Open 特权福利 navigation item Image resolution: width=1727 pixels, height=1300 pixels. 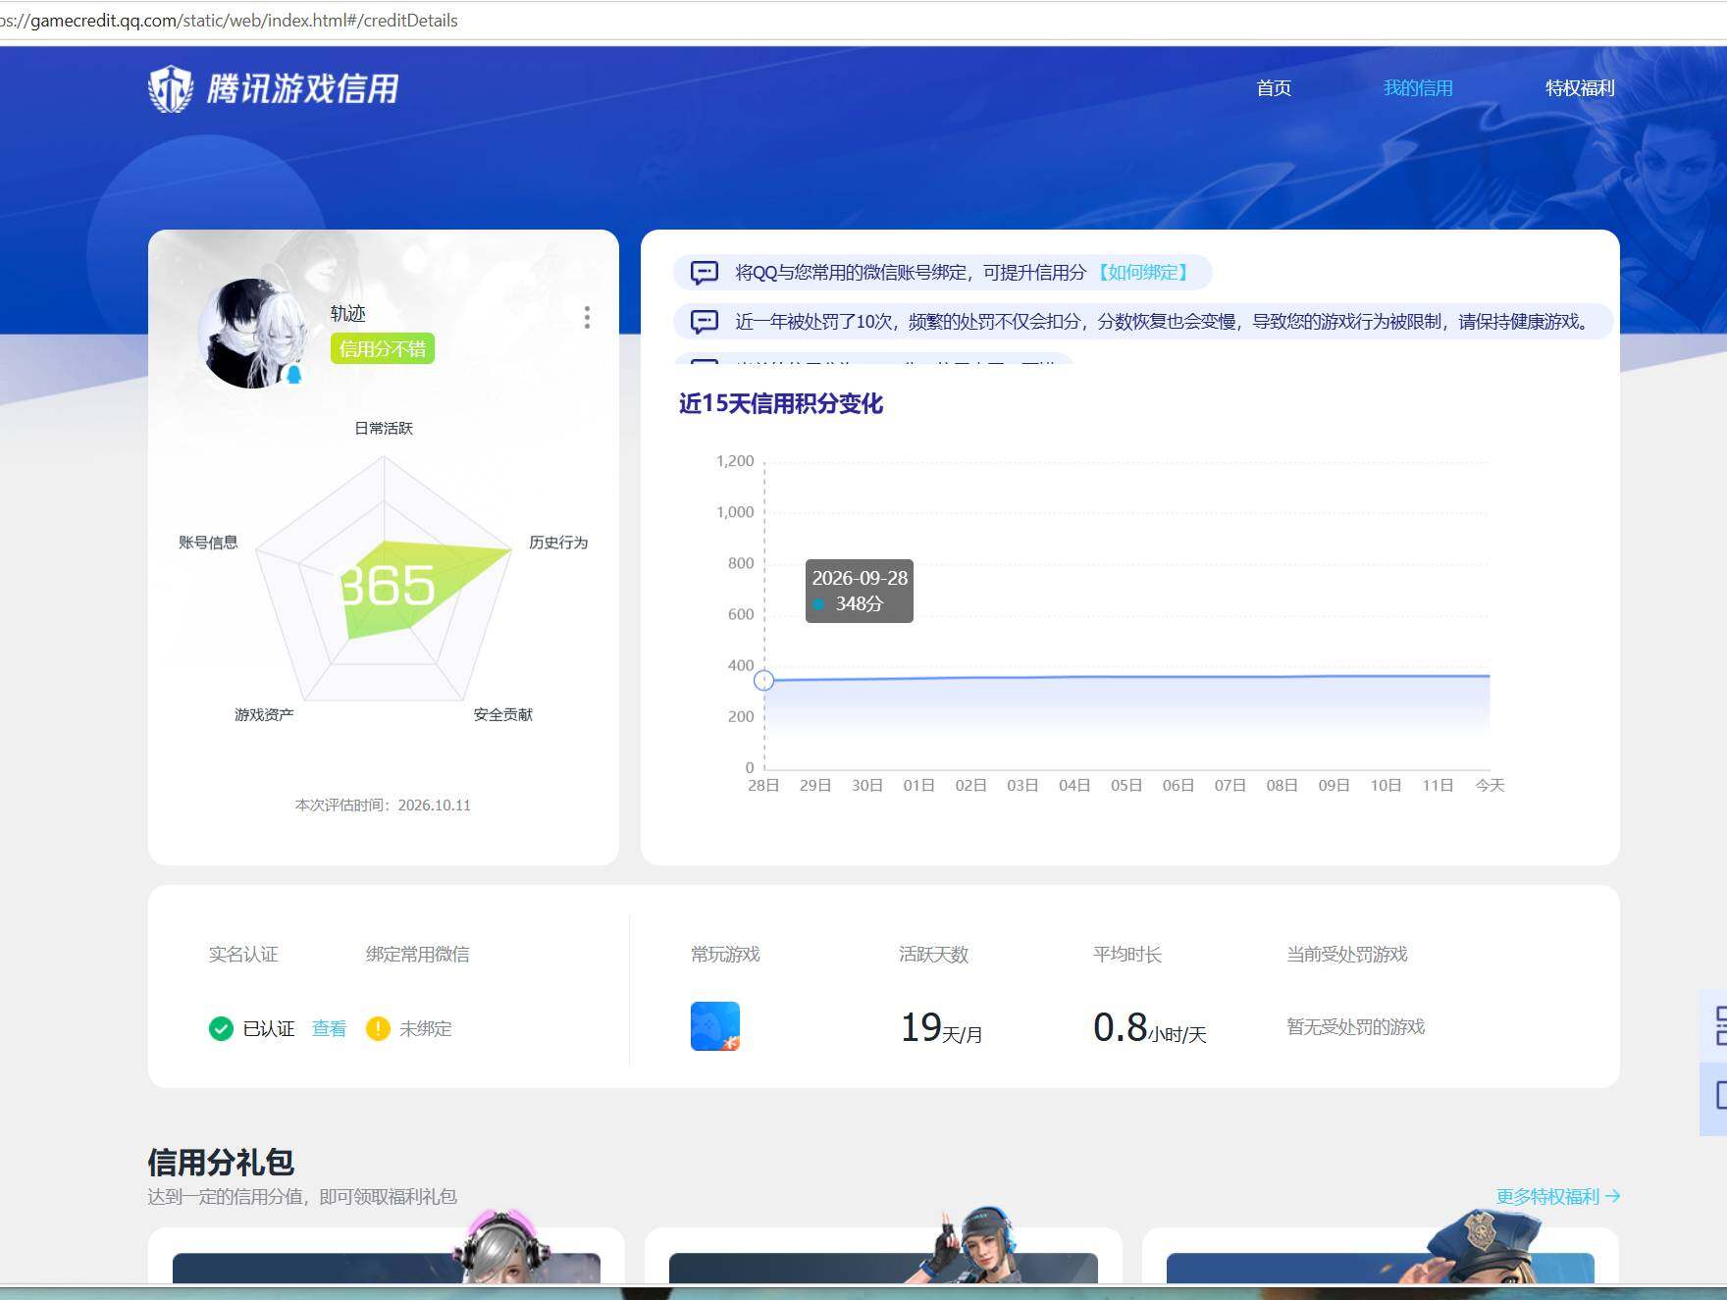[1580, 88]
